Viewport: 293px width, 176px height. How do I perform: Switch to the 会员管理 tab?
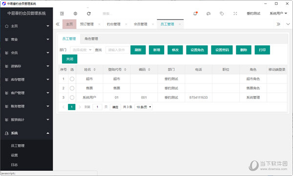tap(141, 24)
